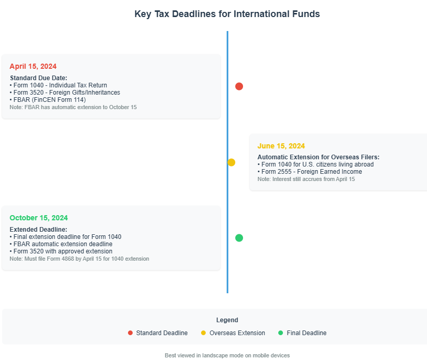Select the October 15, 2024 date heading
Screen dimensions: 427x361
pyautogui.click(x=39, y=218)
